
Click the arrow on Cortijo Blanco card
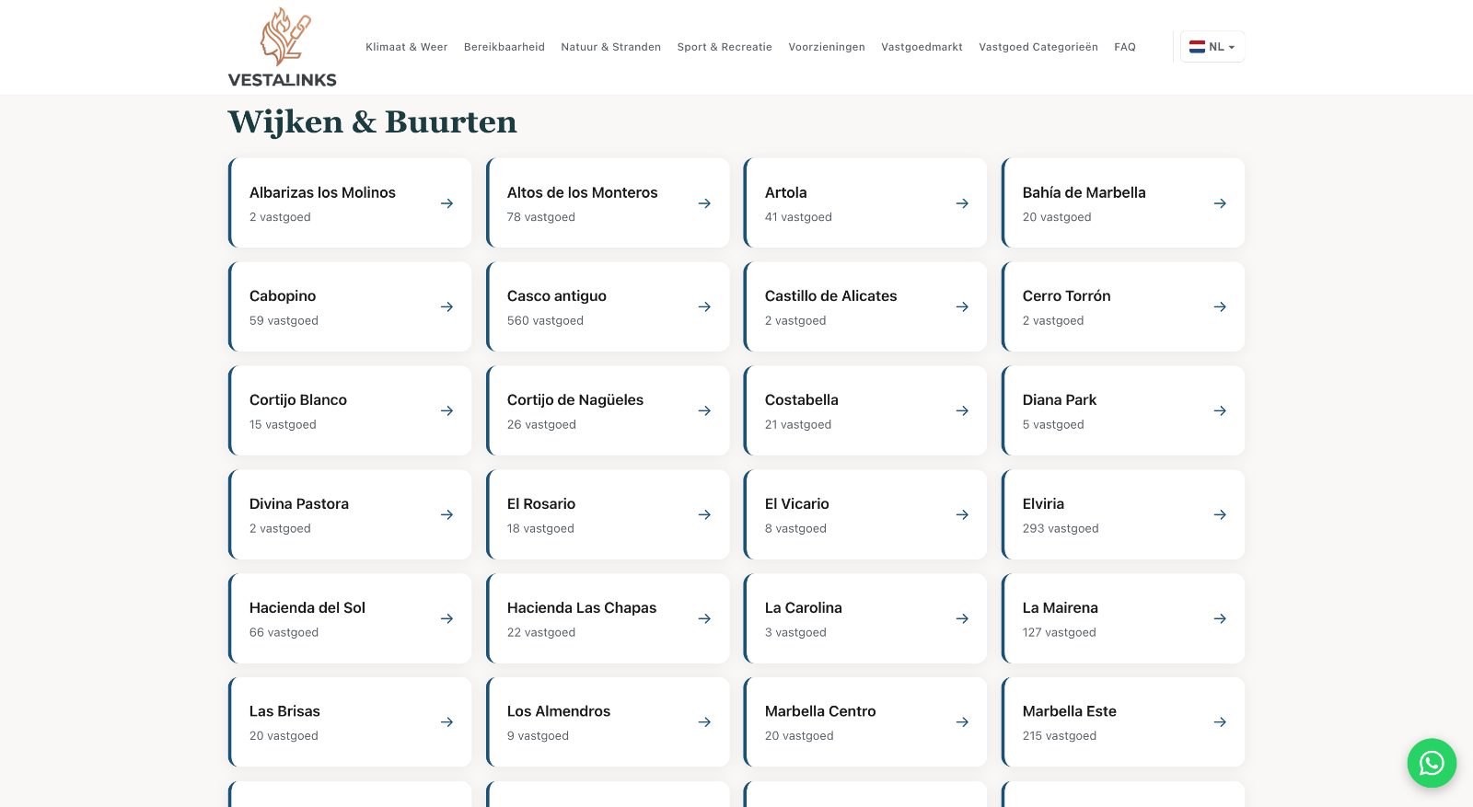coord(447,410)
